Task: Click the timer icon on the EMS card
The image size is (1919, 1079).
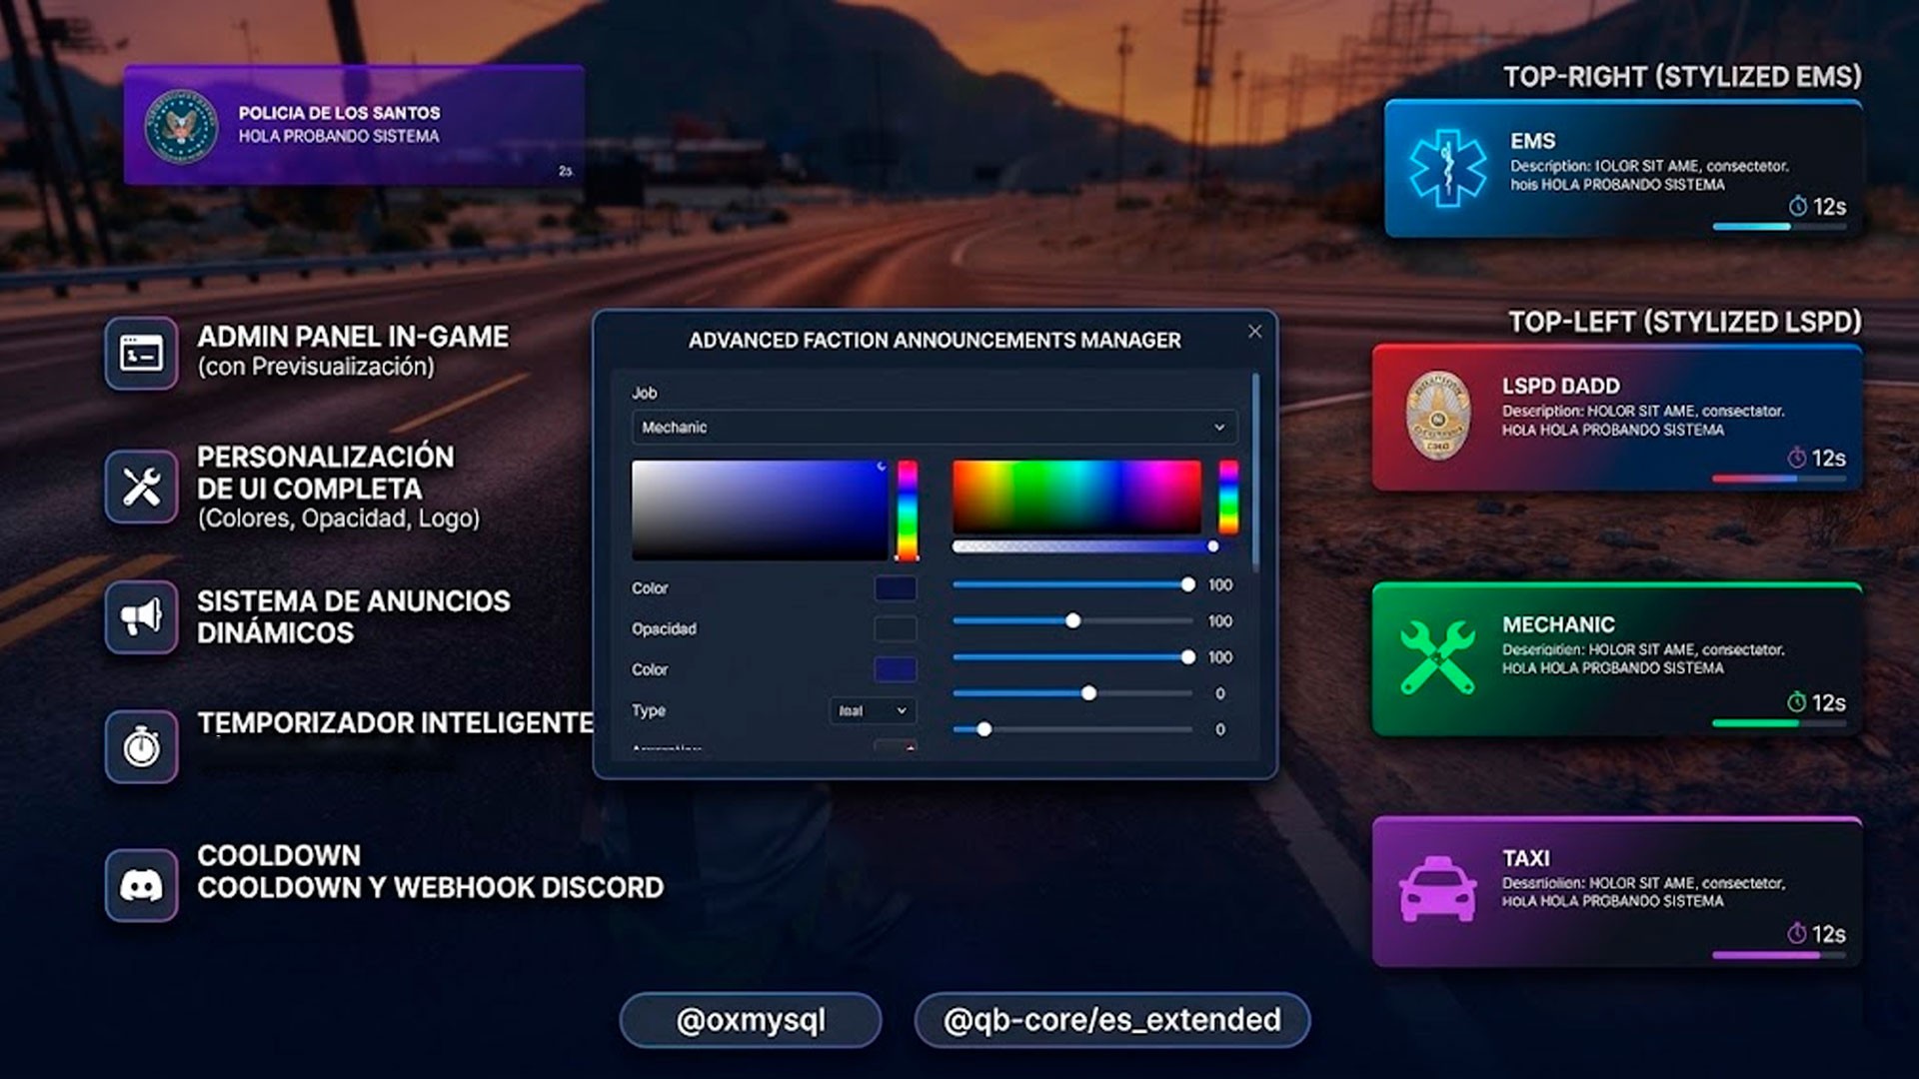Action: (1797, 207)
